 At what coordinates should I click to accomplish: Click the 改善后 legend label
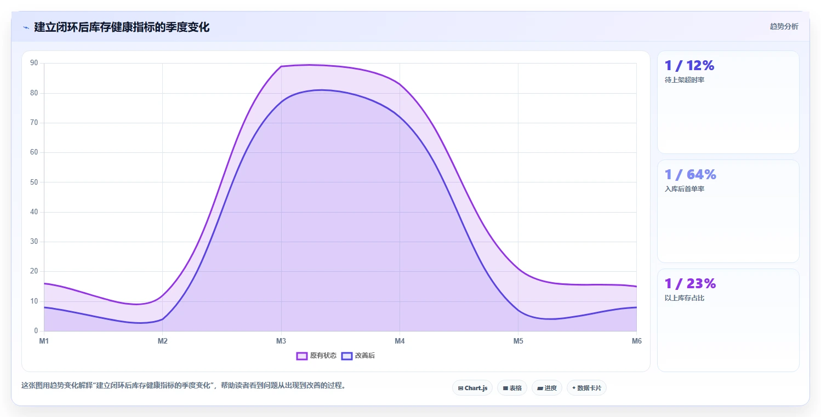365,356
